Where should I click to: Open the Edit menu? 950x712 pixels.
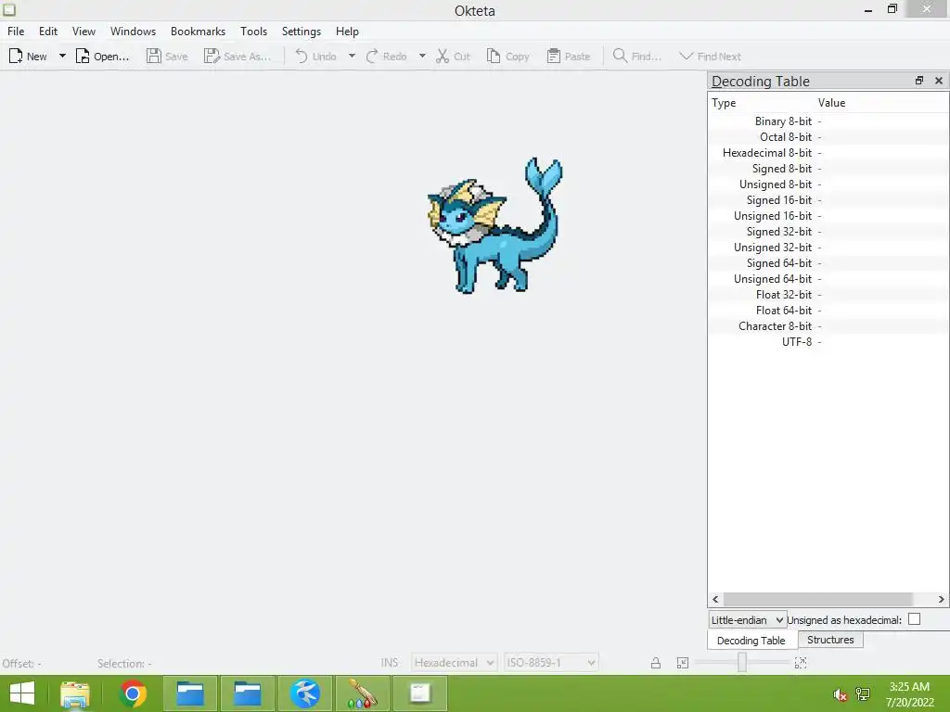(x=48, y=32)
